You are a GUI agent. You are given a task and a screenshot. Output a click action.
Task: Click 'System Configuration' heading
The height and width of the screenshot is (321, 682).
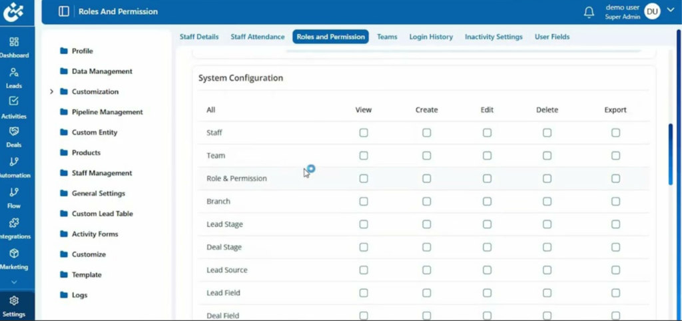tap(241, 78)
